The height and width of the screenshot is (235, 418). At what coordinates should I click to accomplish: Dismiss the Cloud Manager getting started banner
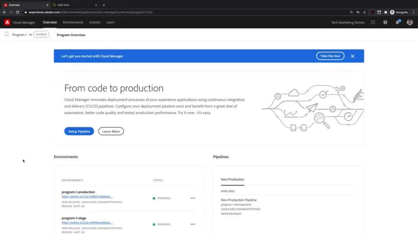click(352, 56)
